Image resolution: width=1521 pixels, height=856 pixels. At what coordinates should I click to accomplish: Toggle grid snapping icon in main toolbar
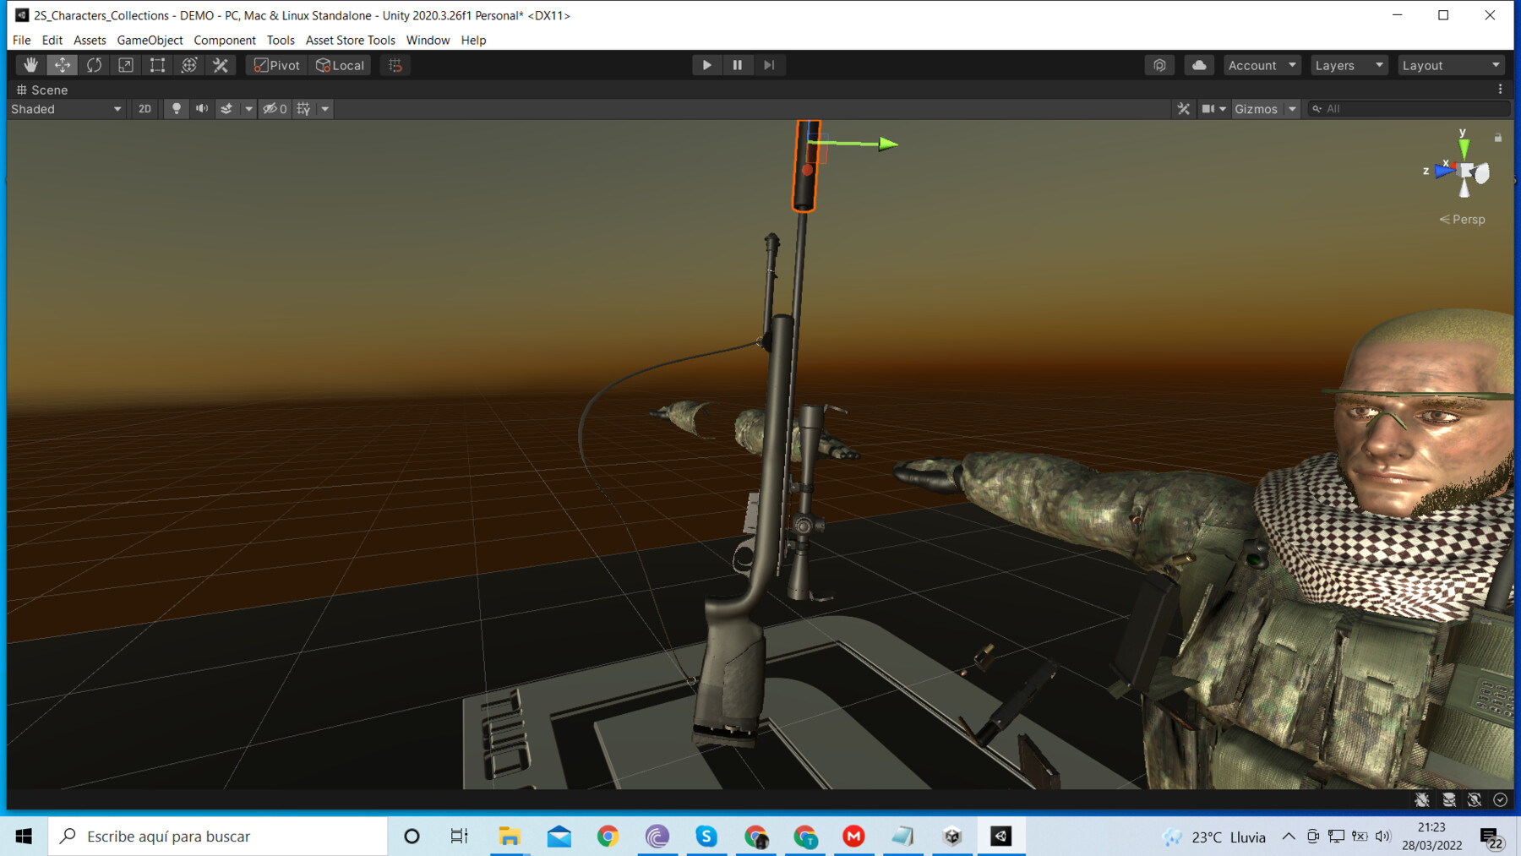[x=395, y=65]
